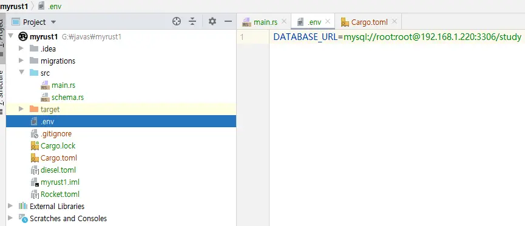The width and height of the screenshot is (525, 226).
Task: Close the Cargo.toml tab
Action: [395, 22]
